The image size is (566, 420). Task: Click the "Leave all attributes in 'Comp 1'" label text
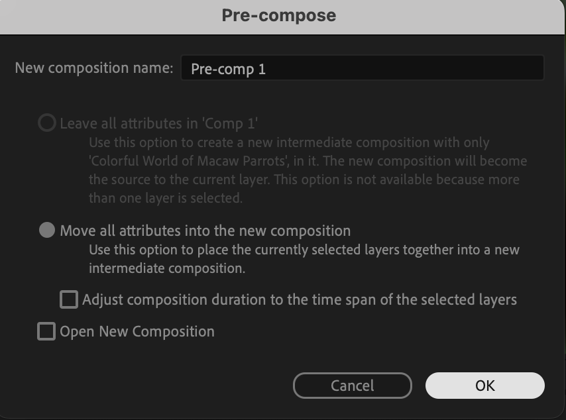pos(158,123)
